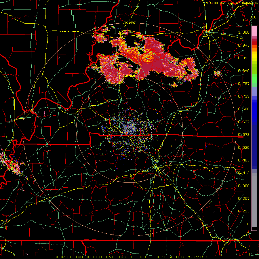Select the 0.573 scale value
Image resolution: width=259 pixels, height=259 pixels.
tap(244, 134)
